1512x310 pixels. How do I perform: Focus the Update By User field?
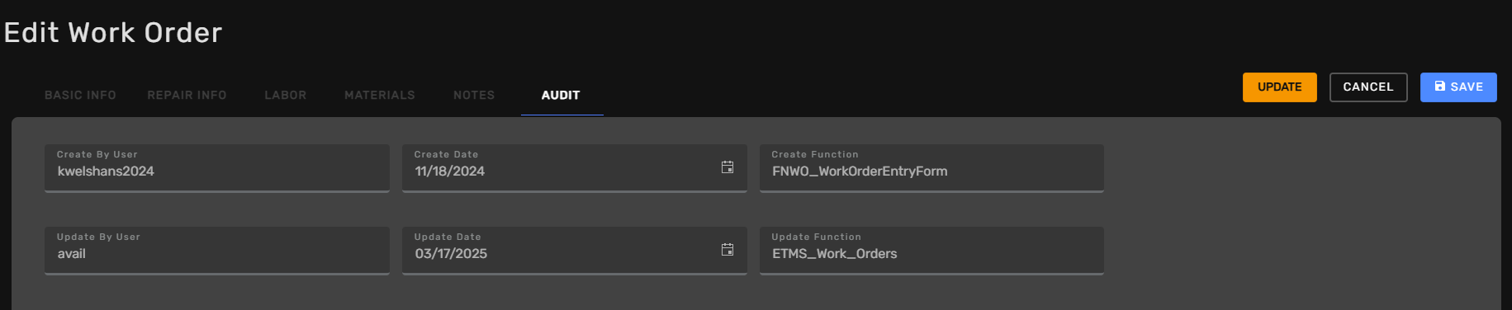click(x=217, y=251)
